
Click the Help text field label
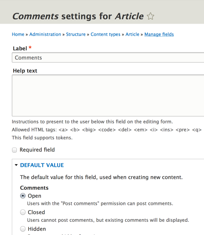(x=25, y=71)
